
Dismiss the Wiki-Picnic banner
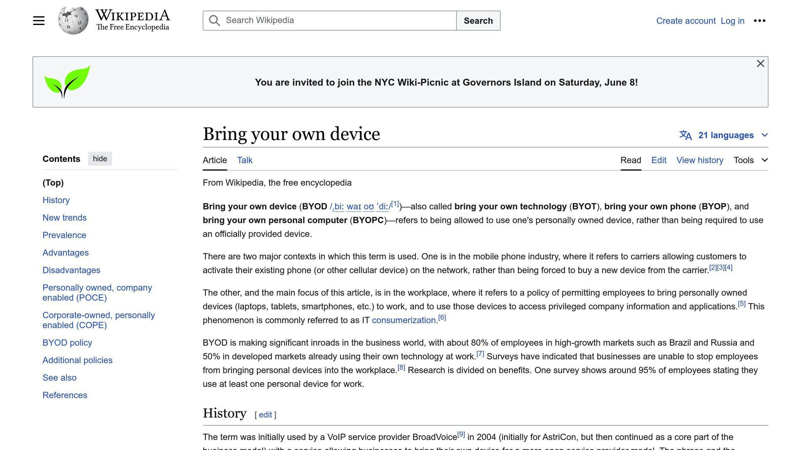[x=760, y=63]
